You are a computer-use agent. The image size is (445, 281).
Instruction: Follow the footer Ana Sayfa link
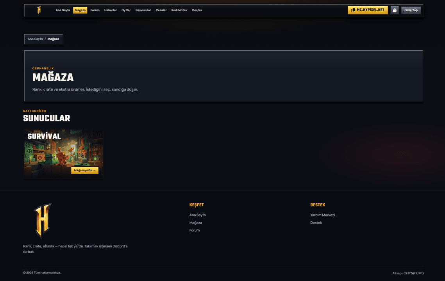[198, 215]
